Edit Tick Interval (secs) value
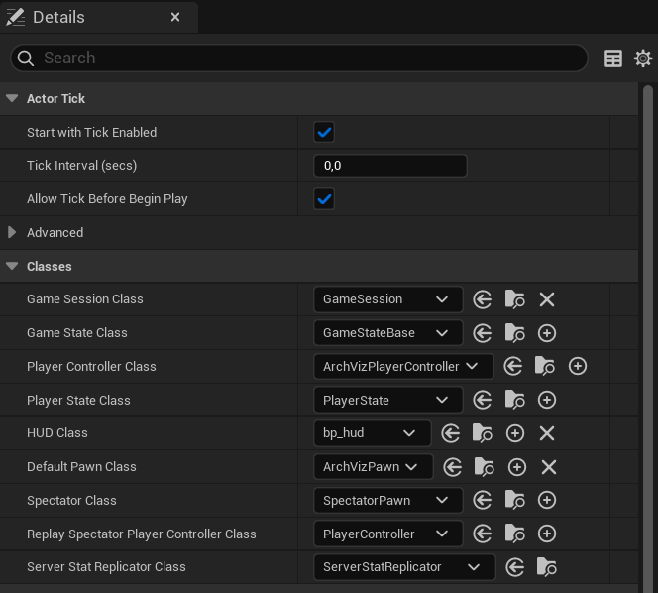The width and height of the screenshot is (658, 593). pyautogui.click(x=390, y=166)
